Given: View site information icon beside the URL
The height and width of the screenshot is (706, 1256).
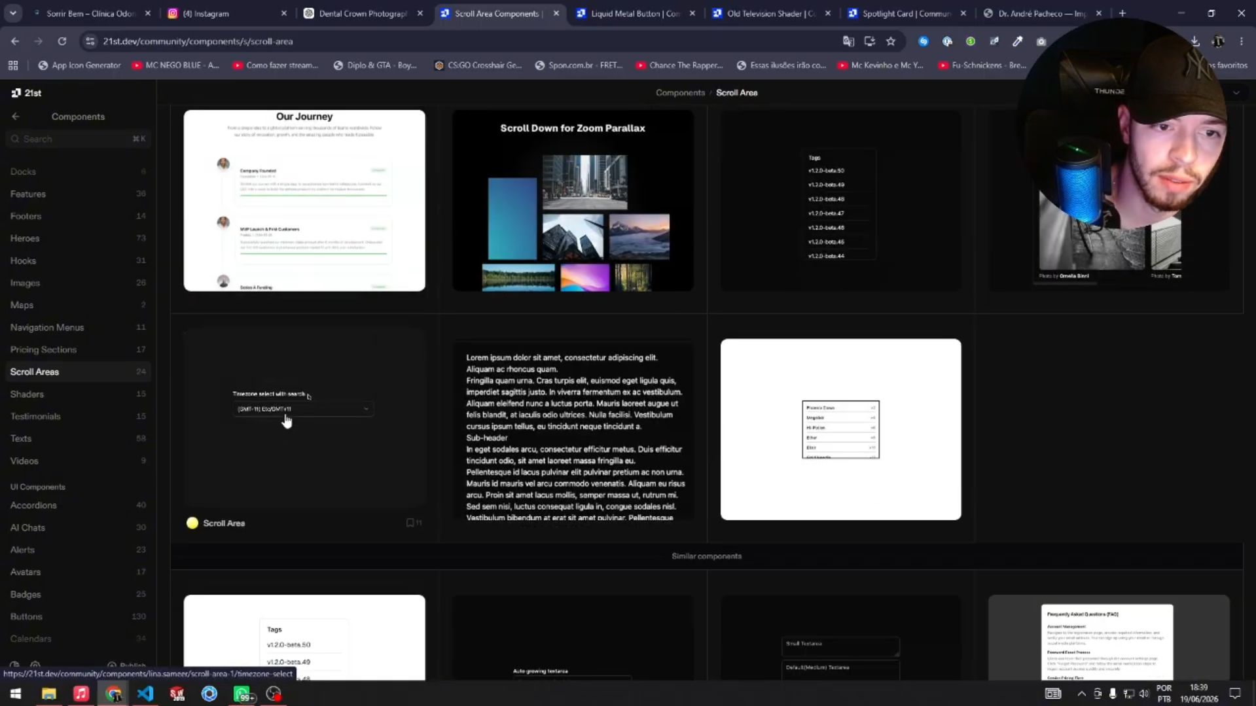Looking at the screenshot, I should tap(90, 41).
